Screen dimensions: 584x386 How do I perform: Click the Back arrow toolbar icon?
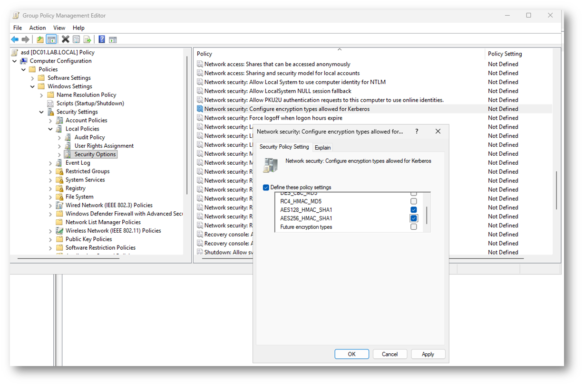(15, 39)
